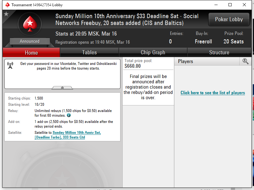
Task: Click the total prize pool amount $660.00
Action: tap(133, 66)
